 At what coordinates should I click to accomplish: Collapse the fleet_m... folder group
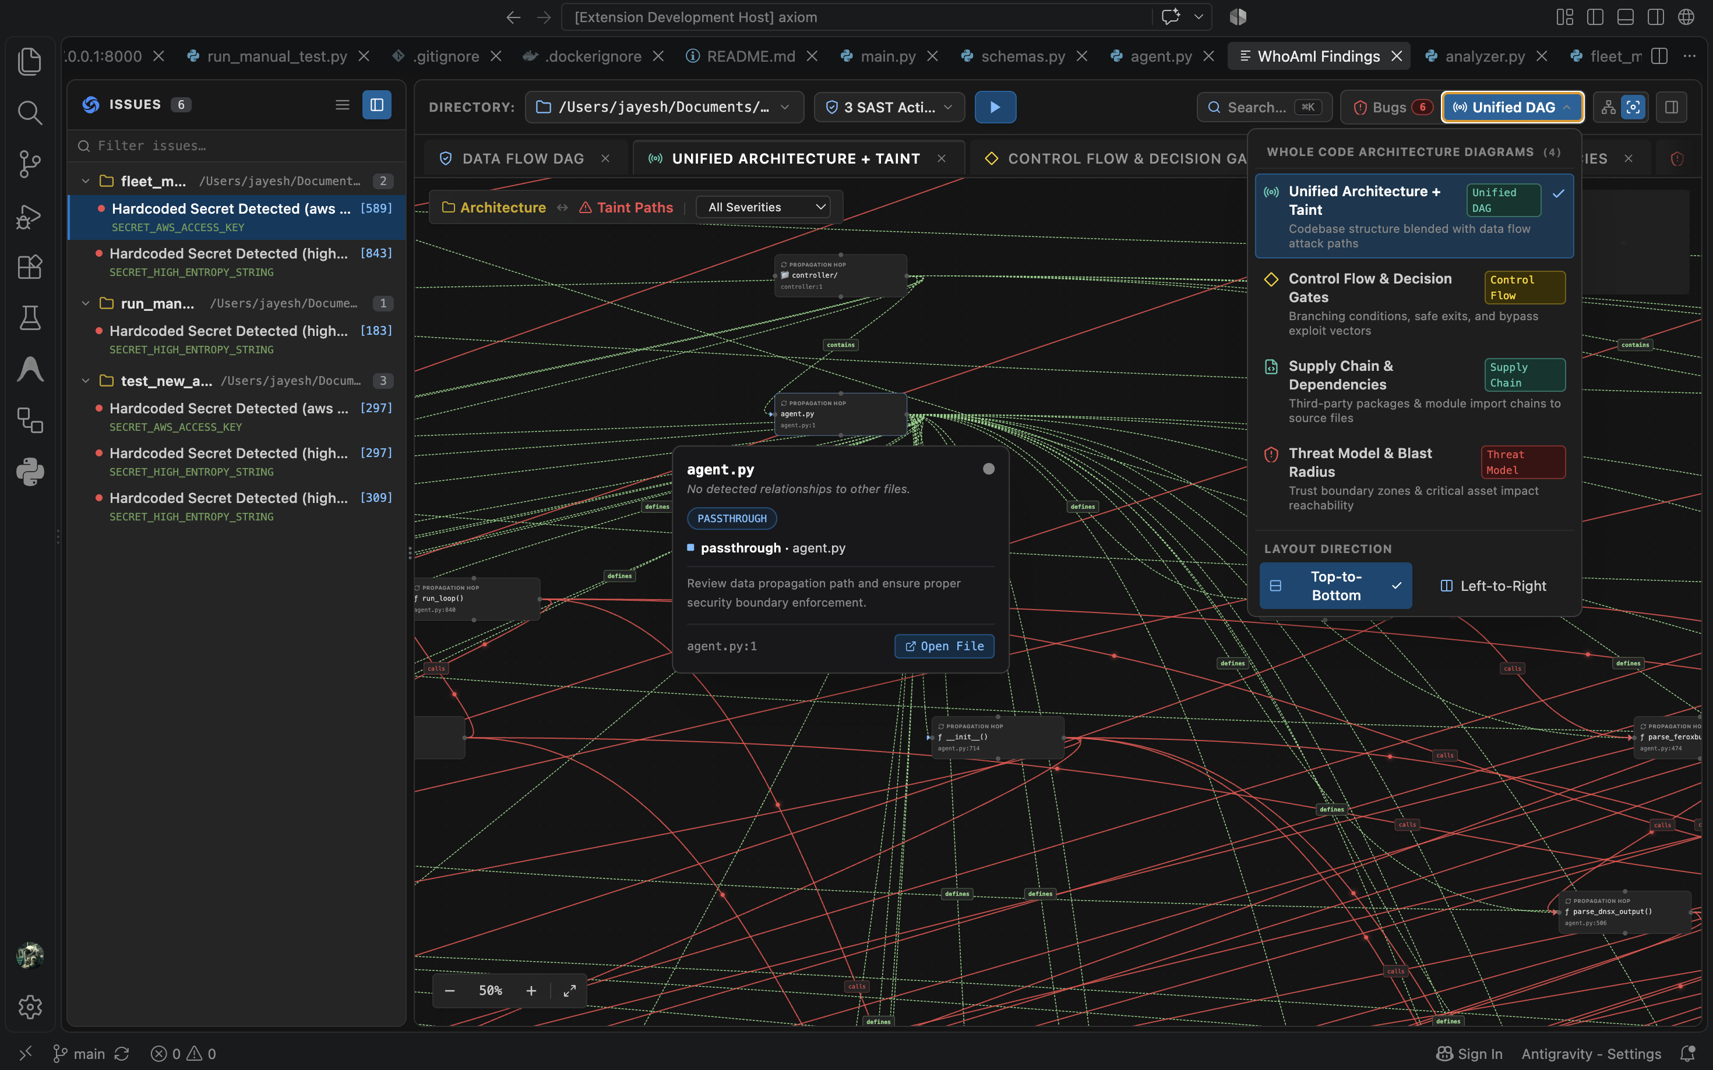pyautogui.click(x=86, y=181)
